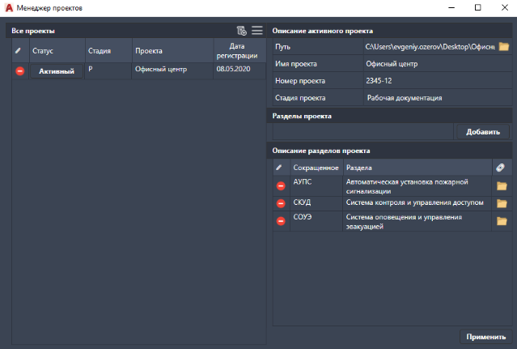Click the АУПС abbreviation cell
Screen dimensions: 517x349
[316, 186]
